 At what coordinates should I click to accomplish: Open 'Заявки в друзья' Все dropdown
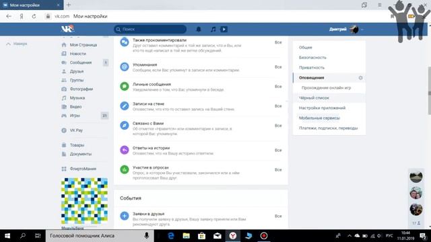click(x=278, y=216)
